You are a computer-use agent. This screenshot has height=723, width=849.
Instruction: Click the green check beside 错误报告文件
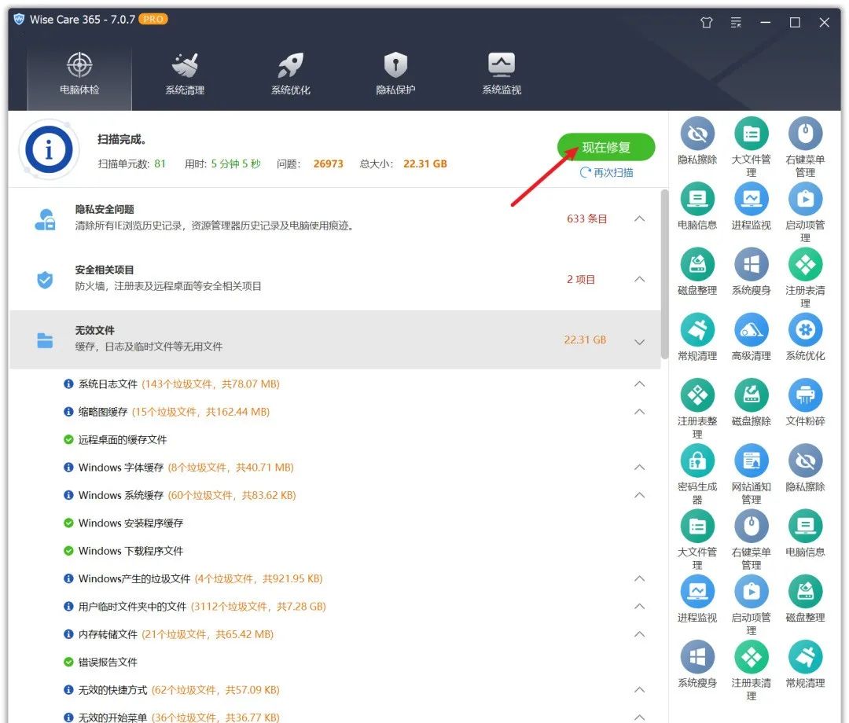point(68,662)
